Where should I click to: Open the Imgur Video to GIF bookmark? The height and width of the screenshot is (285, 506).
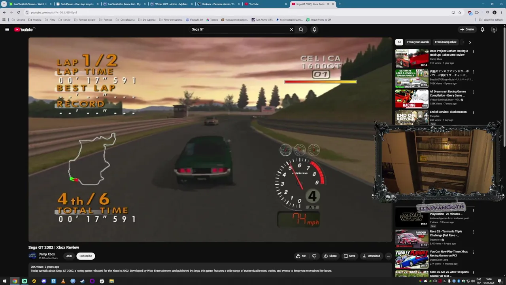pos(319,19)
